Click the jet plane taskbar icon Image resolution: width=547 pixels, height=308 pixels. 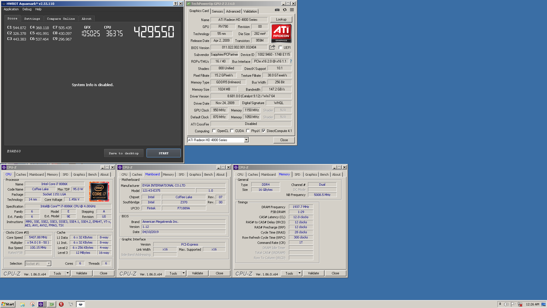point(71,304)
